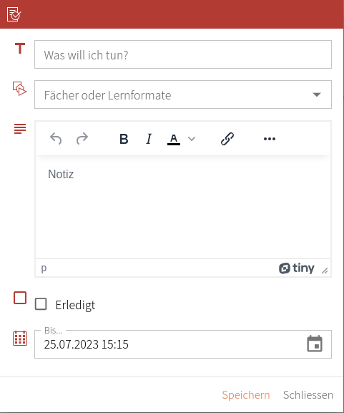Apply bold formatting to note text
The width and height of the screenshot is (344, 413).
124,139
